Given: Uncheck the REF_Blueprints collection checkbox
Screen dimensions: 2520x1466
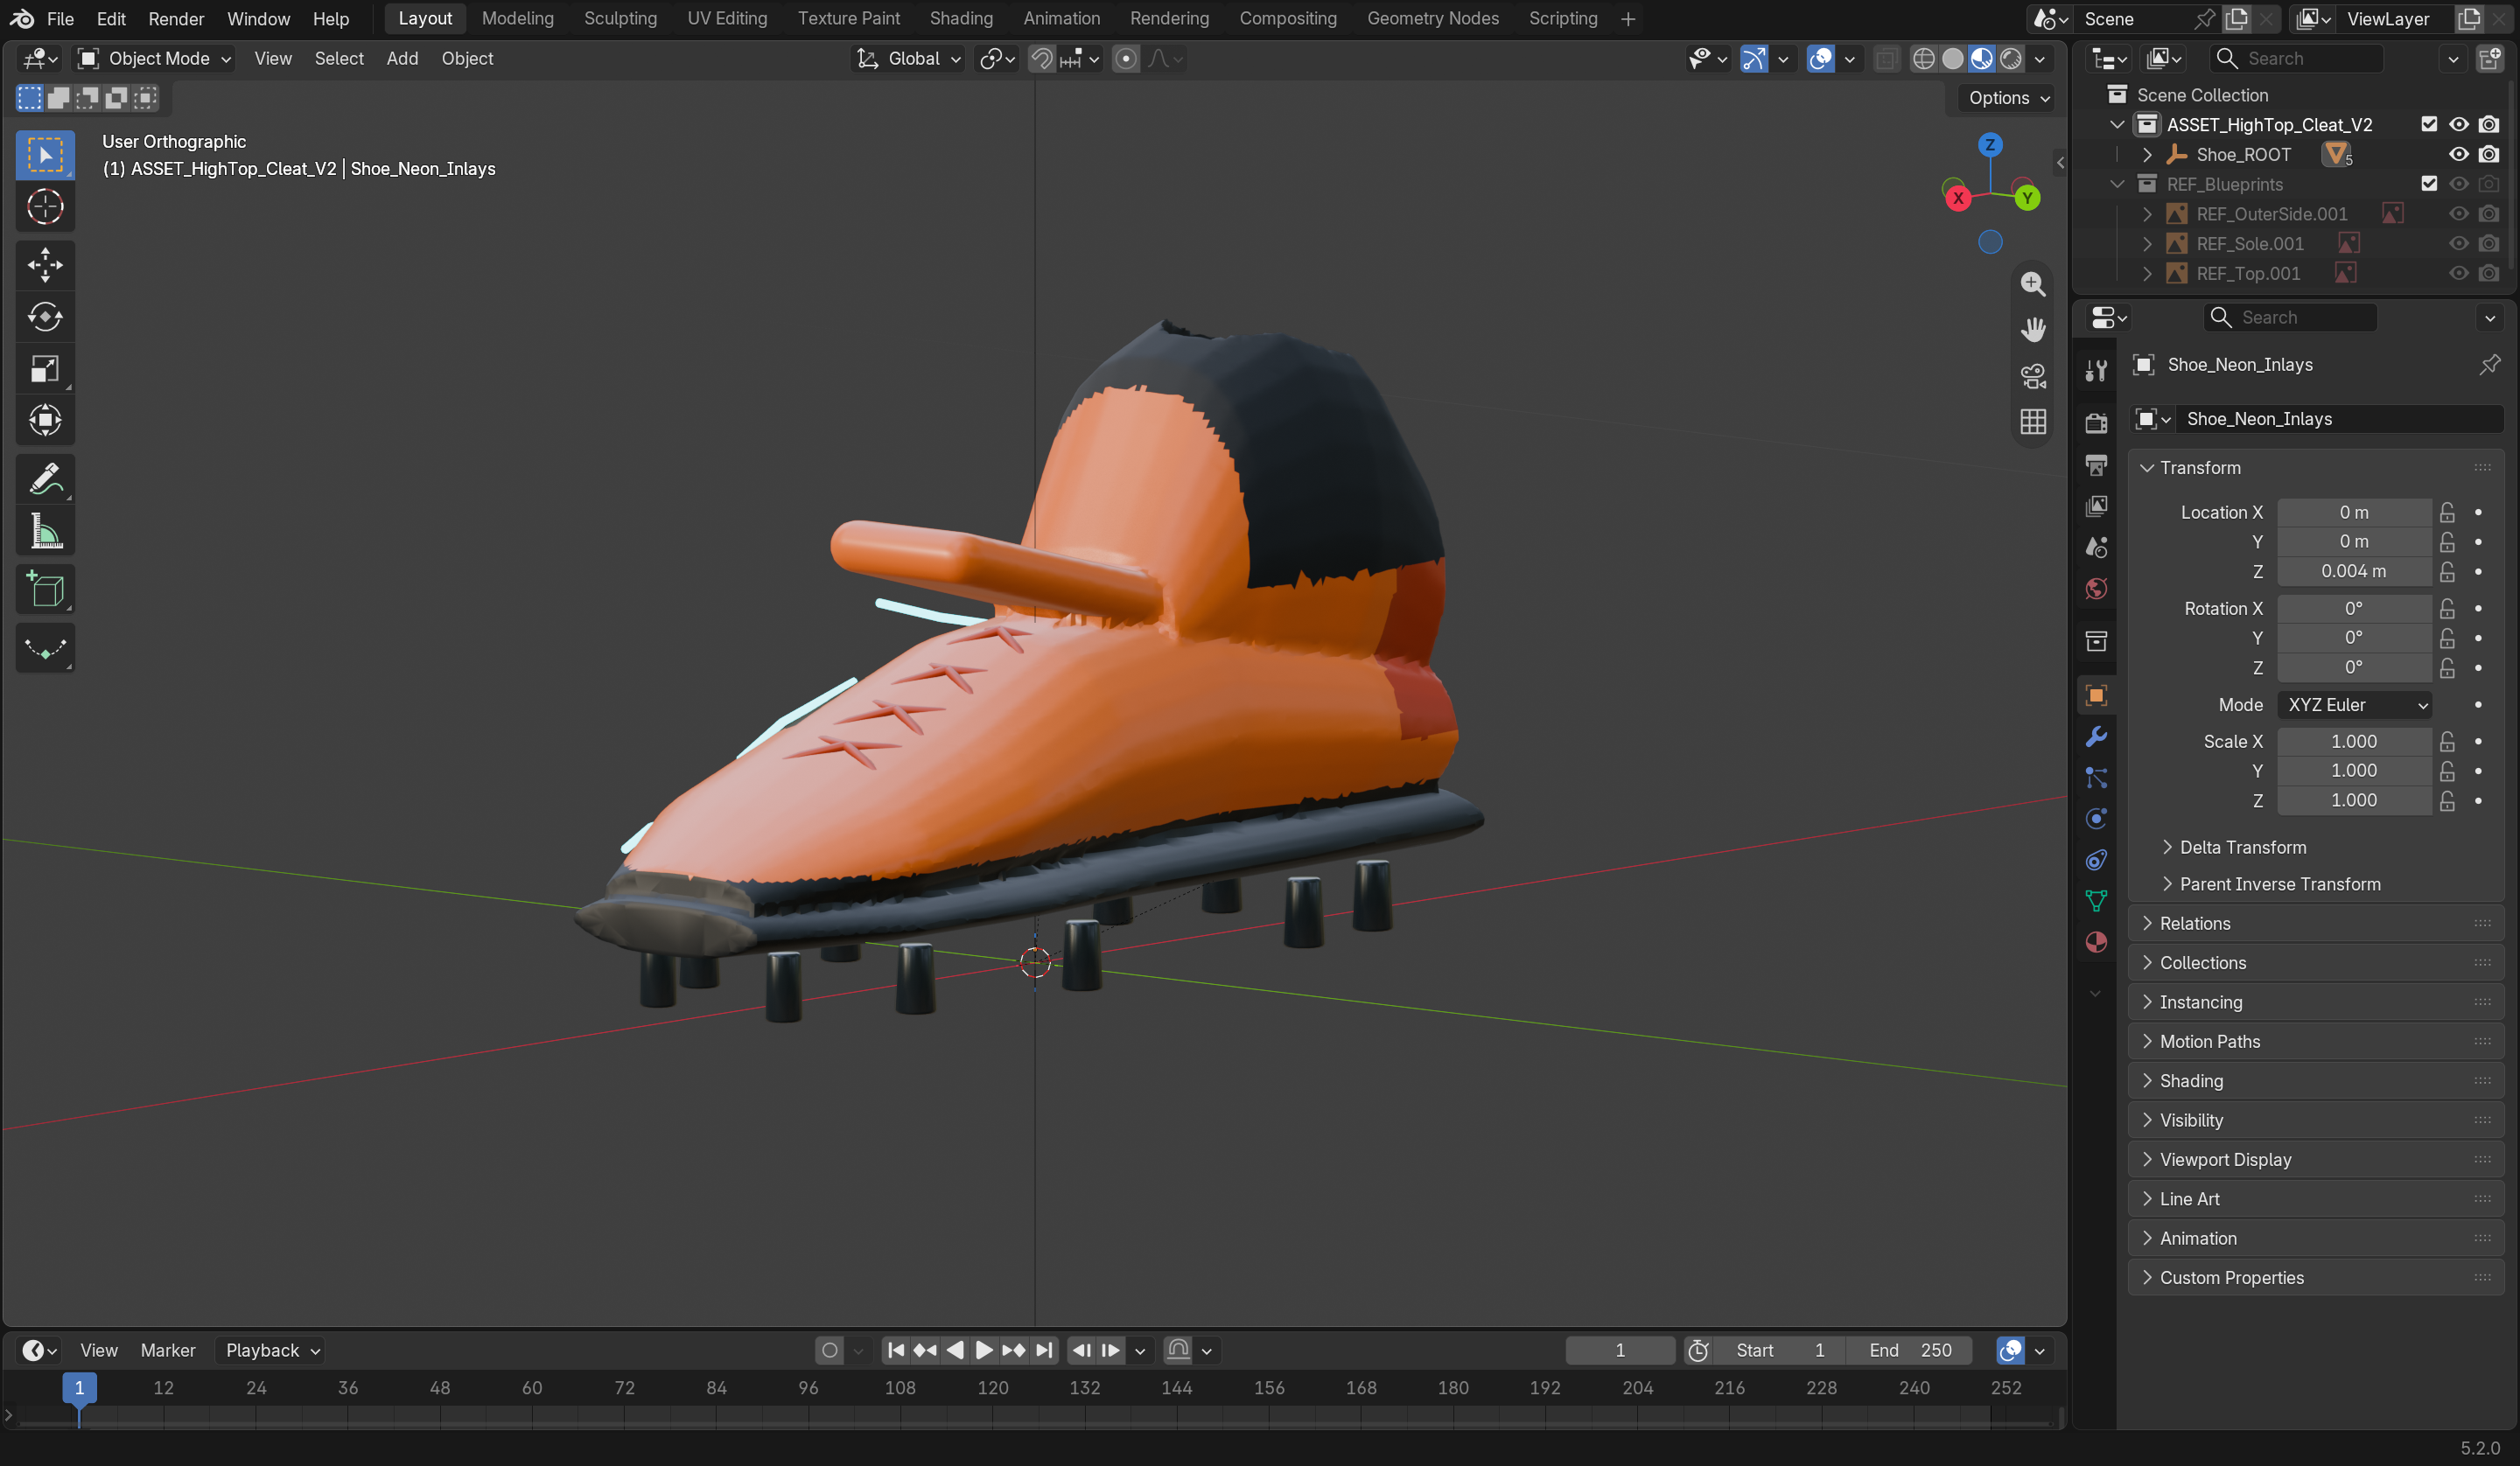Looking at the screenshot, I should (x=2429, y=184).
